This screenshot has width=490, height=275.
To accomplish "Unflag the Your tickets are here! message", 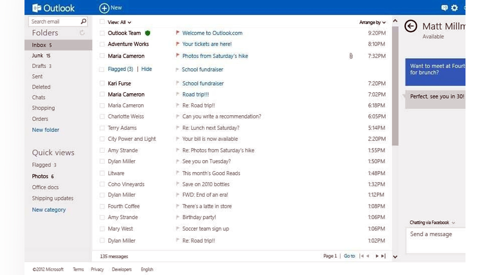I will (178, 44).
